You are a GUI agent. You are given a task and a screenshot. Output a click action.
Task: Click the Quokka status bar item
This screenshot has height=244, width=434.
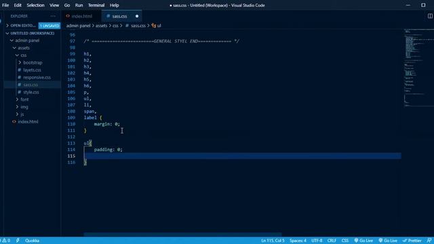[32, 241]
